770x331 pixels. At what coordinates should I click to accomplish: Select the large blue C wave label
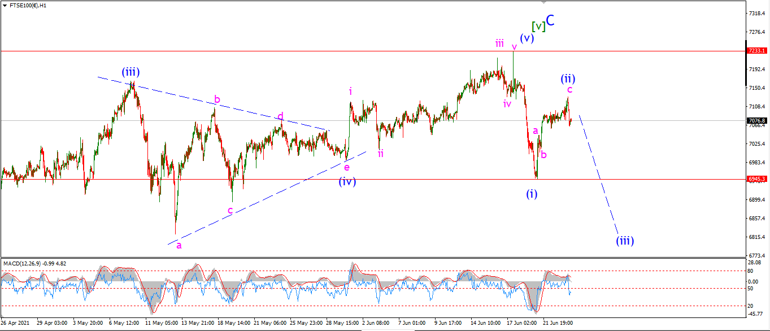(x=550, y=21)
